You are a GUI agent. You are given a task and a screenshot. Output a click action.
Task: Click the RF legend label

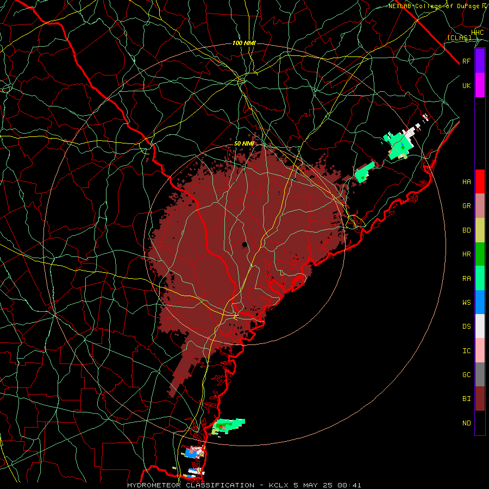466,61
